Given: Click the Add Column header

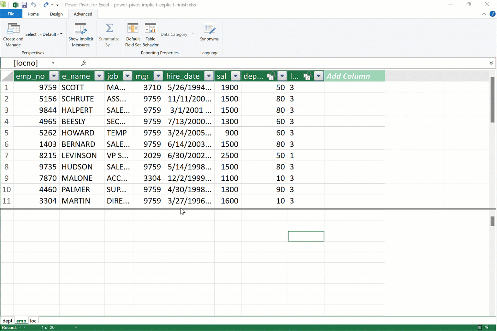Looking at the screenshot, I should [354, 76].
